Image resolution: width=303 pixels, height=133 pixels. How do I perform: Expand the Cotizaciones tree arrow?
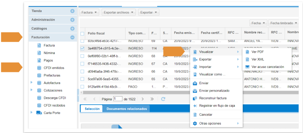[31, 90]
